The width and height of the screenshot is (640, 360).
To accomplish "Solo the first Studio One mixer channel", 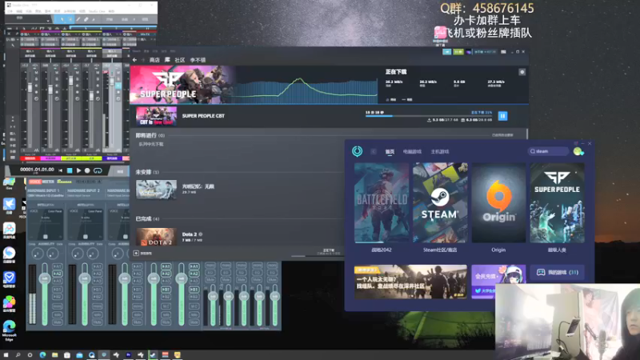I will point(36,79).
